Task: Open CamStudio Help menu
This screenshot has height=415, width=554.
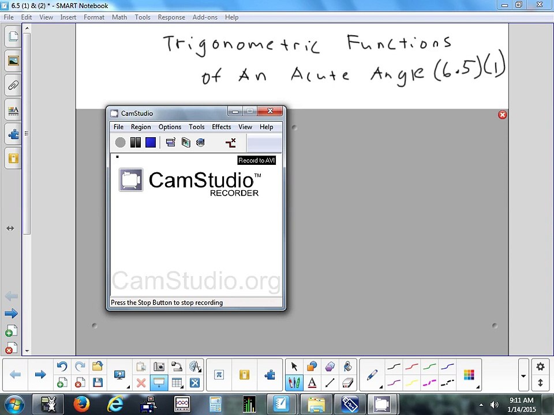Action: pos(267,127)
